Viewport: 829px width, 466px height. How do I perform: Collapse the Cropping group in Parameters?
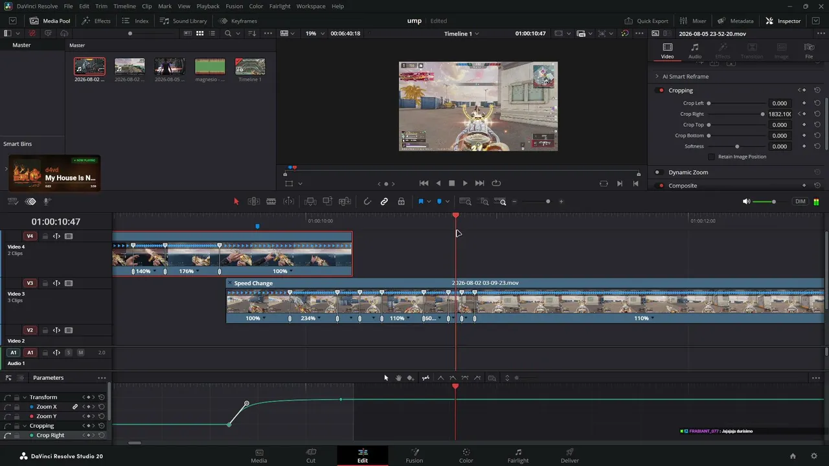pos(25,426)
